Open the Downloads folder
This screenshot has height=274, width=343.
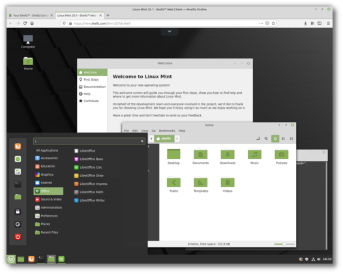pyautogui.click(x=228, y=156)
